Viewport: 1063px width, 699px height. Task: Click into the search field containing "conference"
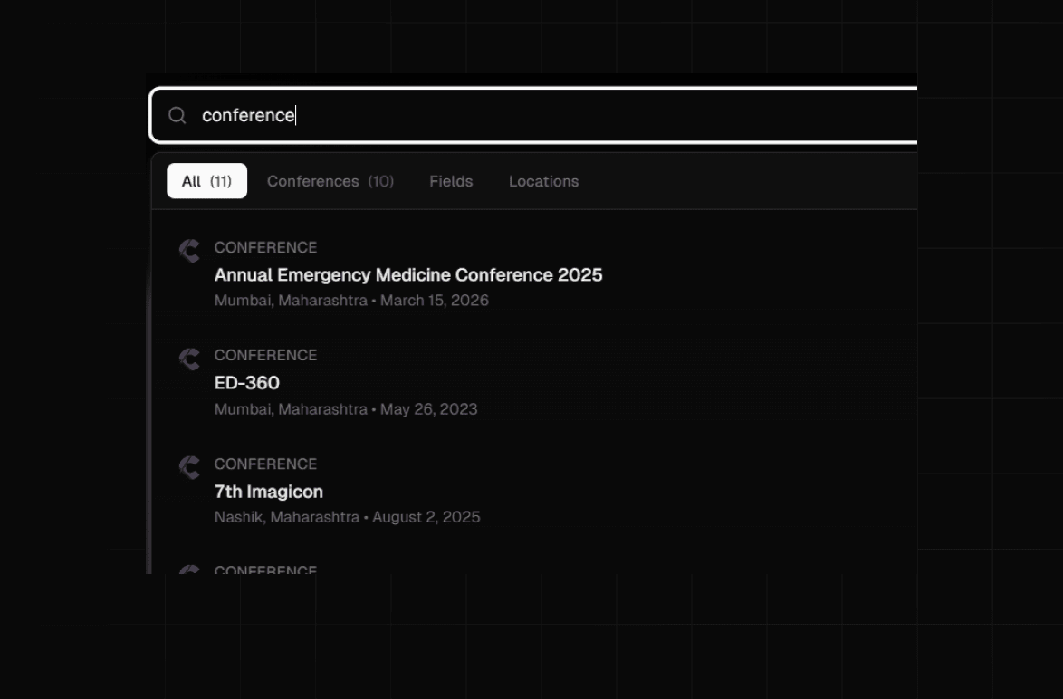coord(543,115)
